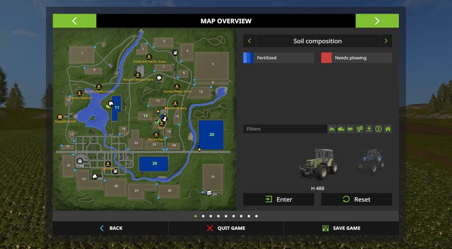Go to next soil composition overlay
452x249 pixels.
386,41
